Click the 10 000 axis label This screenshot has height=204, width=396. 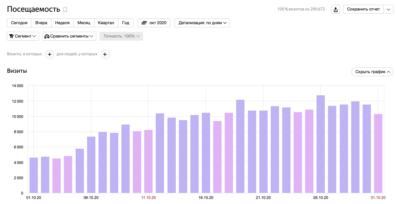pyautogui.click(x=17, y=116)
